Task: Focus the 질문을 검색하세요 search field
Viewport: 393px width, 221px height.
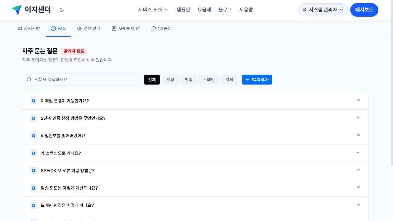Action: (81, 80)
